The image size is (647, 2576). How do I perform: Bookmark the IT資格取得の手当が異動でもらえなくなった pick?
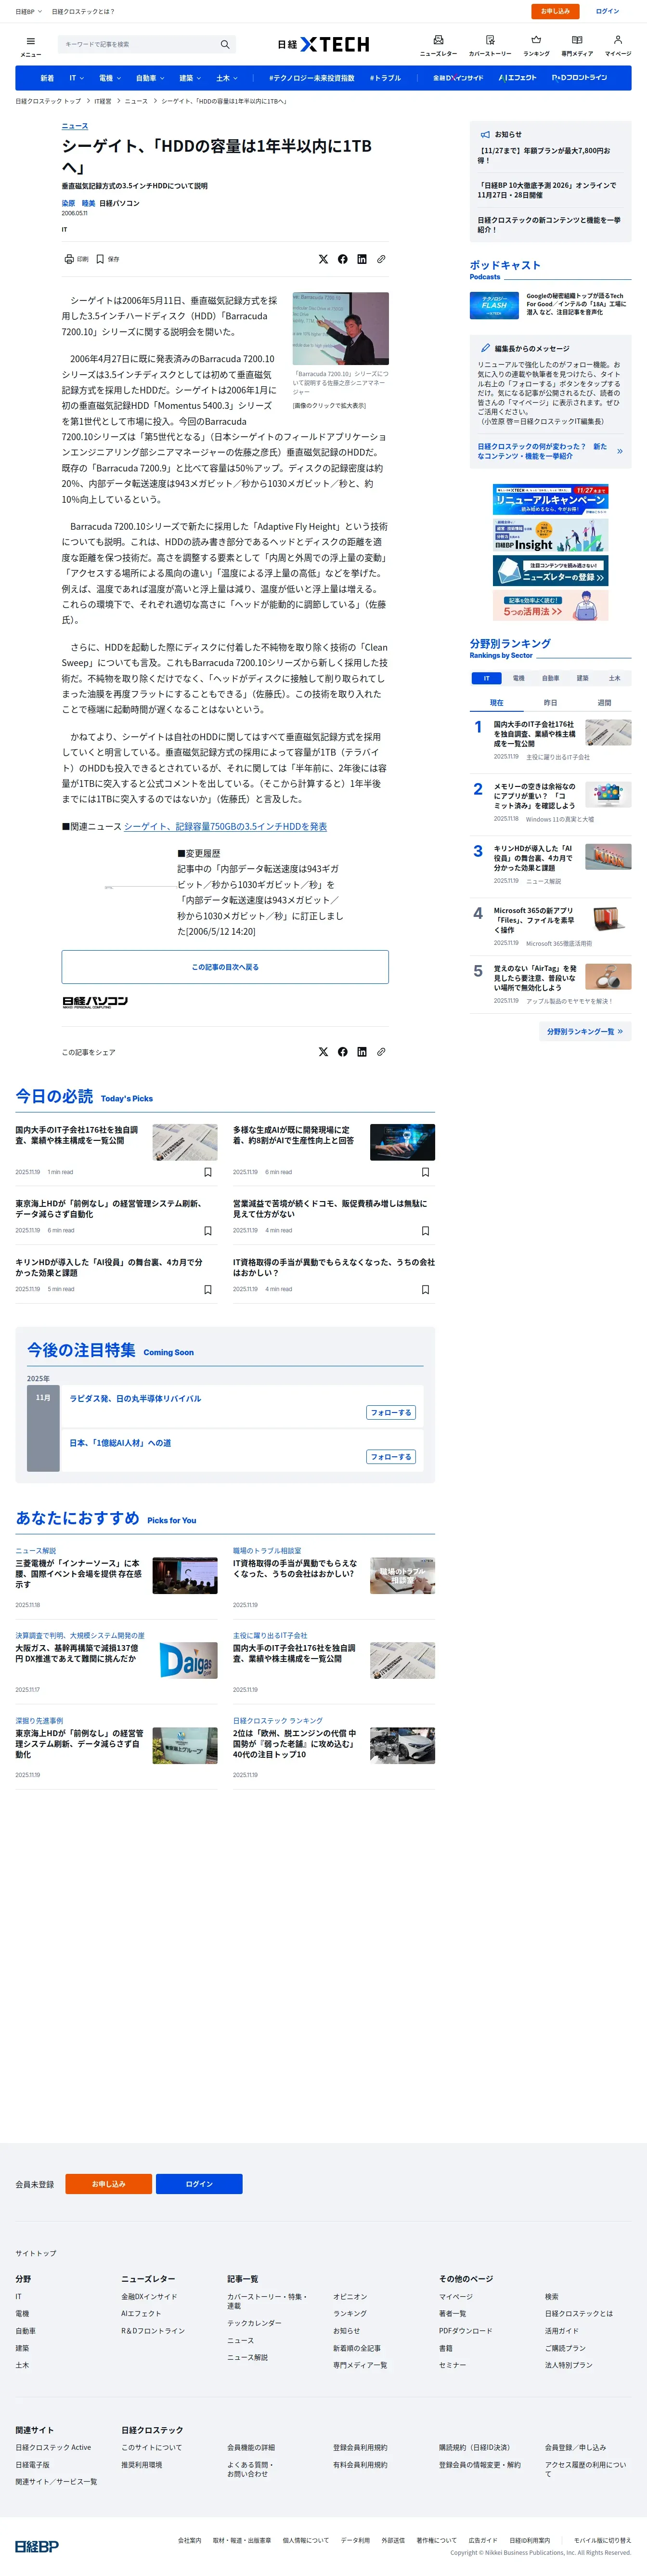click(x=425, y=1290)
